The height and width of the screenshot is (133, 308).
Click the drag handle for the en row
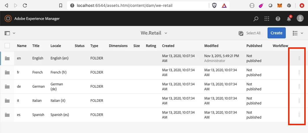pos(299,58)
